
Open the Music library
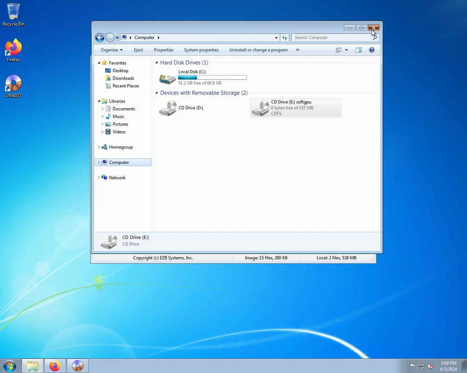click(119, 117)
